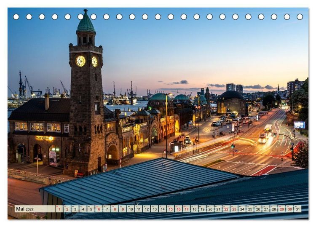Viewport: 316px width, 227px height.
Task: Click date cell 13 in the strip
Action: pos(155,209)
